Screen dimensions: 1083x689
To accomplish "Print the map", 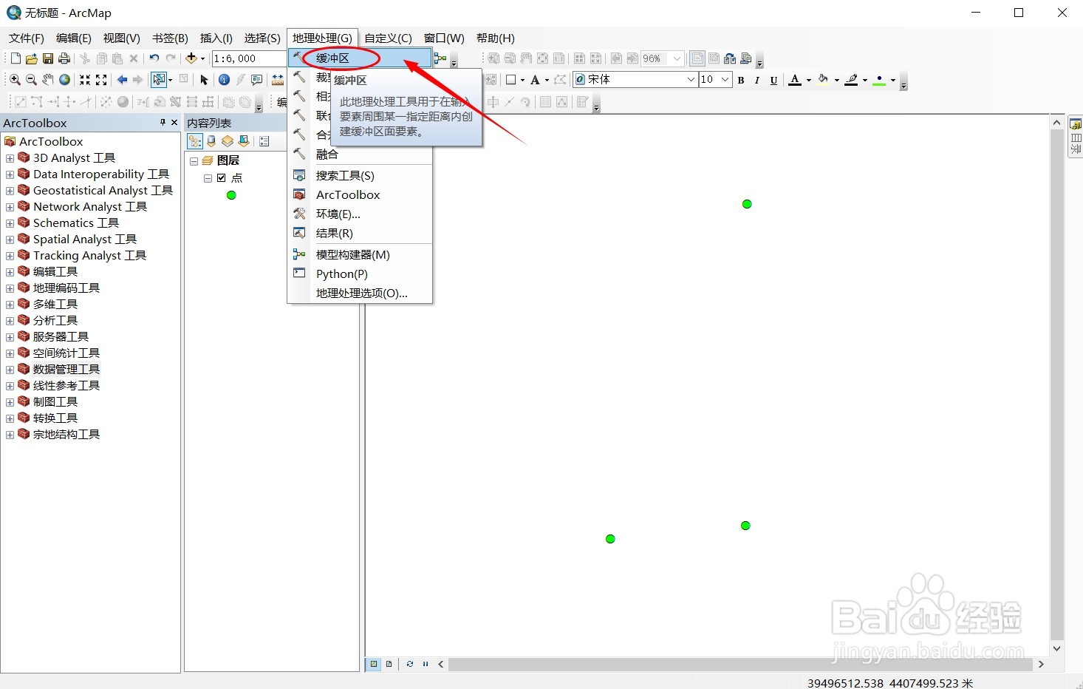I will pyautogui.click(x=64, y=58).
